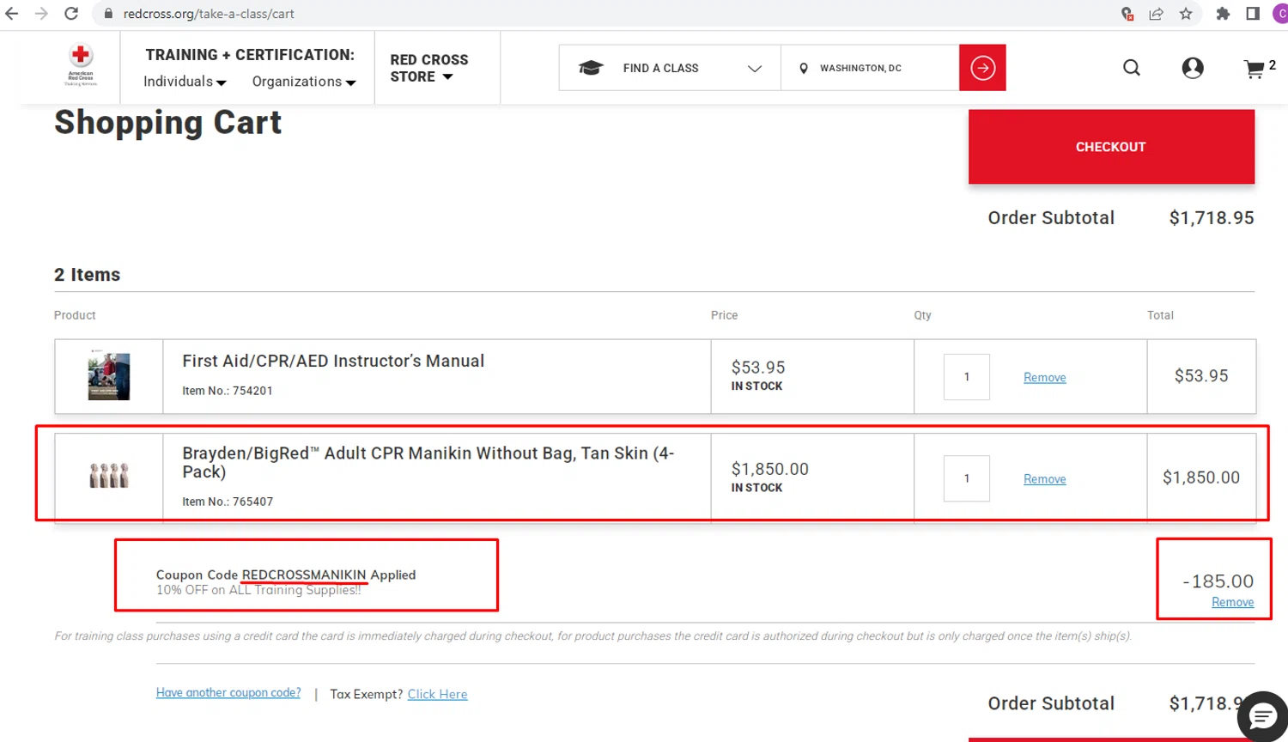Expand the Organizations menu

point(303,82)
